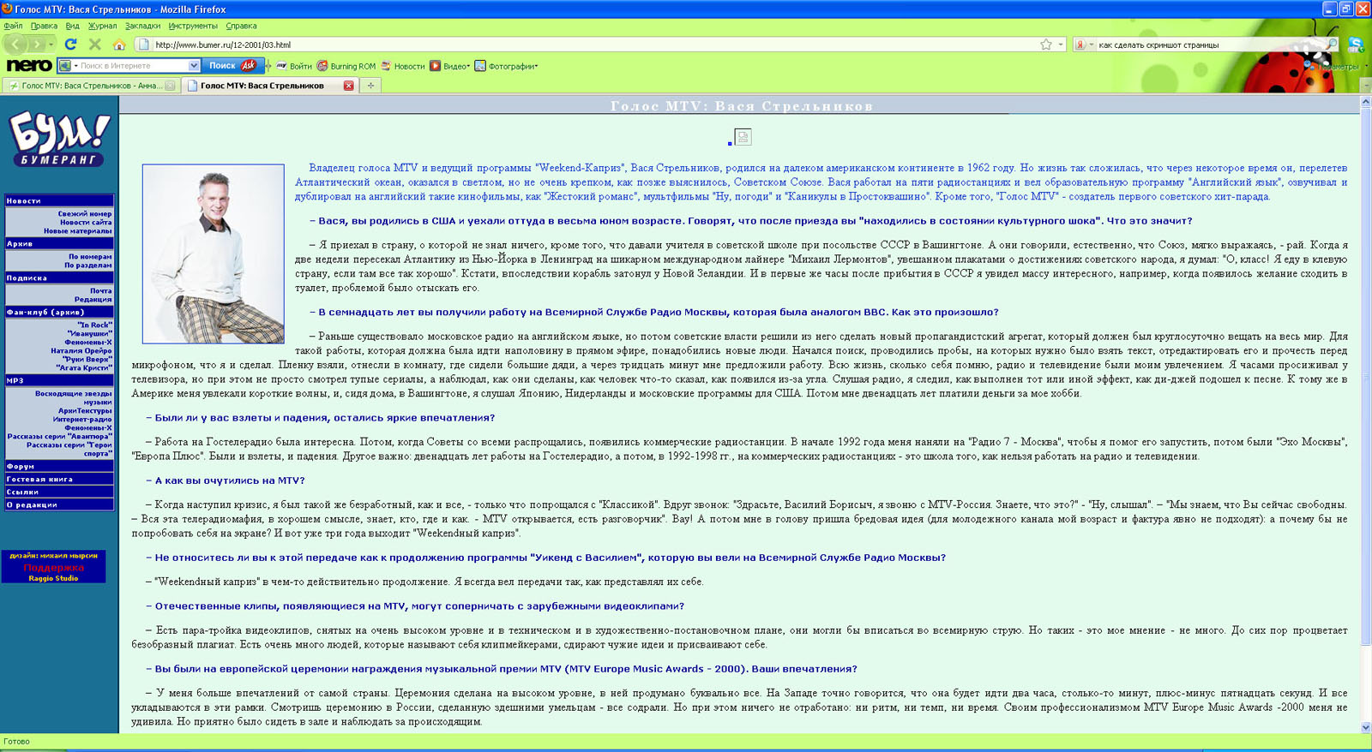Click the БУМ! Бумеранг site logo
The height and width of the screenshot is (752, 1372).
click(59, 139)
